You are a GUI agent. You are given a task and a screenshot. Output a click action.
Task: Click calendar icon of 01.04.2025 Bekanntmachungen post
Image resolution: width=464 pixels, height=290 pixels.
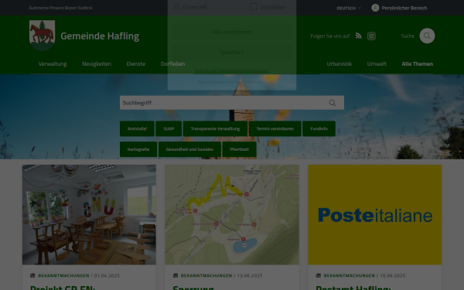32,275
